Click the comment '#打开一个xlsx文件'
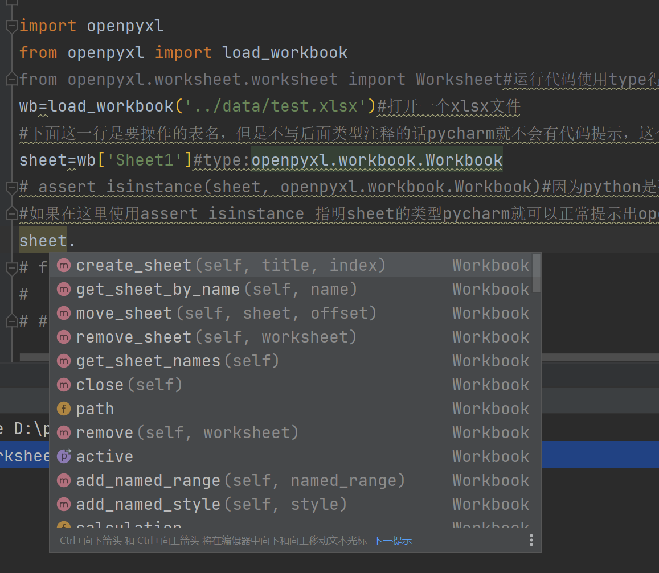659x573 pixels. [448, 106]
